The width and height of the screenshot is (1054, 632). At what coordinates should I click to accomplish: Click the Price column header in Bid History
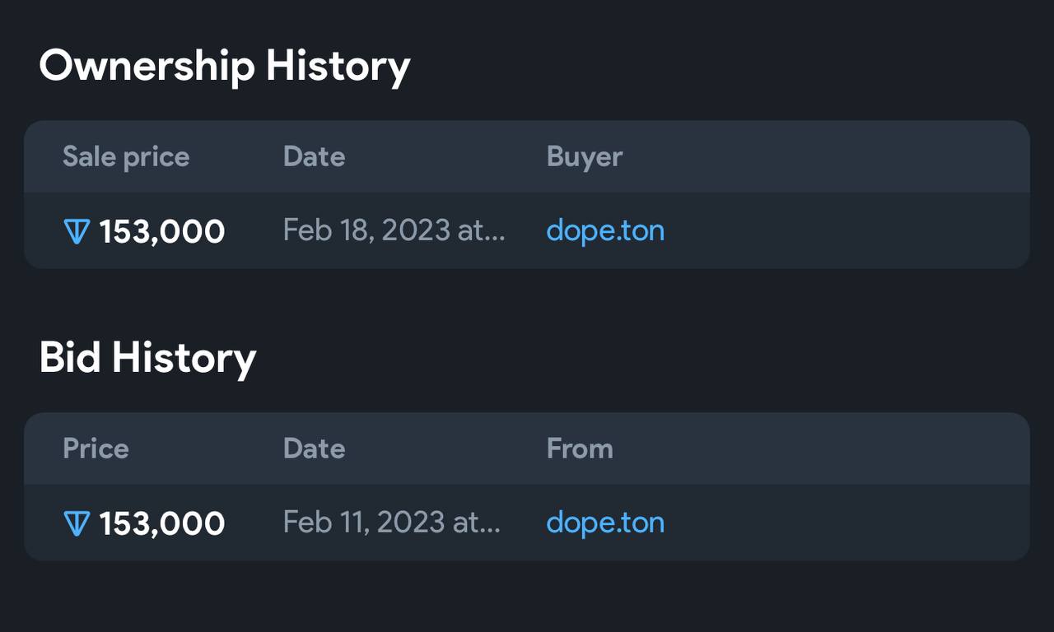coord(96,448)
